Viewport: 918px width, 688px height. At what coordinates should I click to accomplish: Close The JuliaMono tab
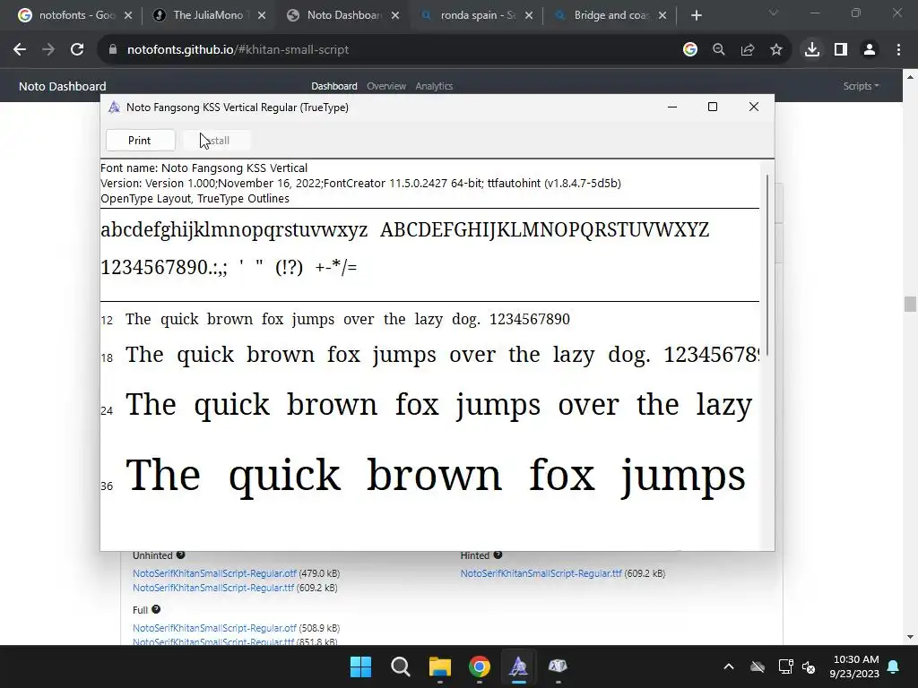click(x=262, y=15)
